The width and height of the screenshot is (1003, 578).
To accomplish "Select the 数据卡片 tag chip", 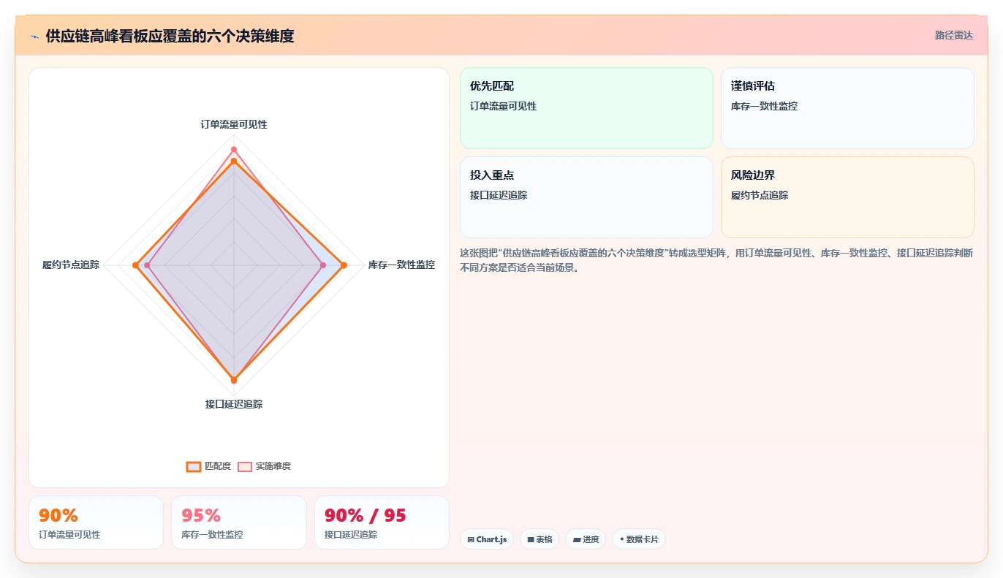I will (638, 539).
